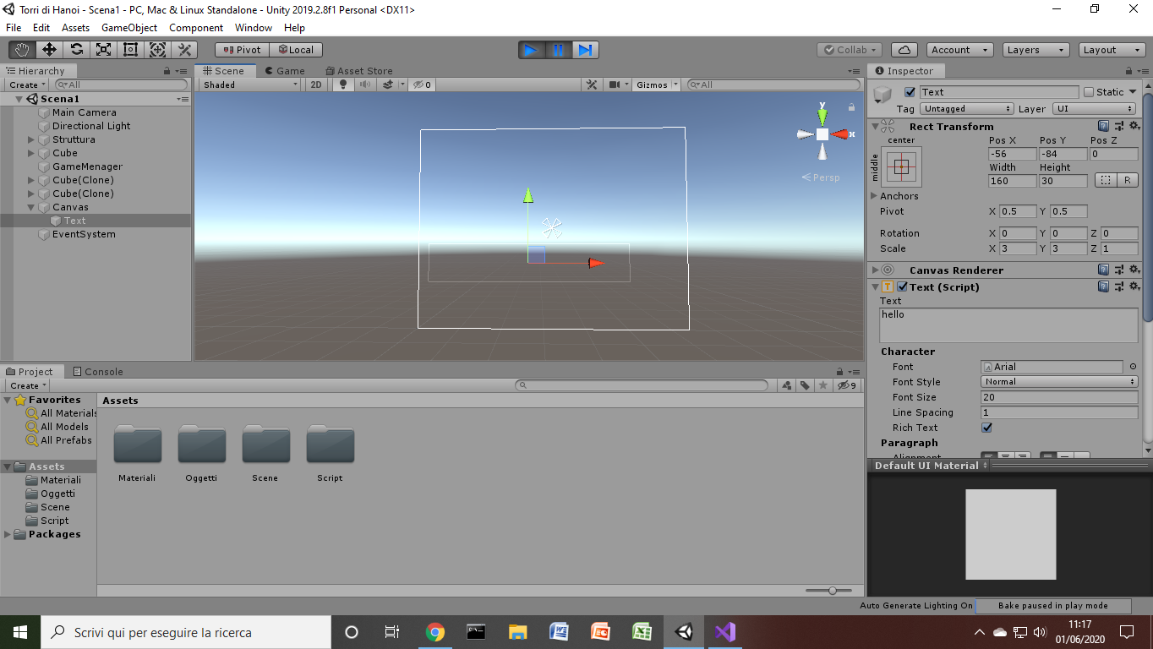Disable the Text (Script) component checkbox

pos(902,287)
